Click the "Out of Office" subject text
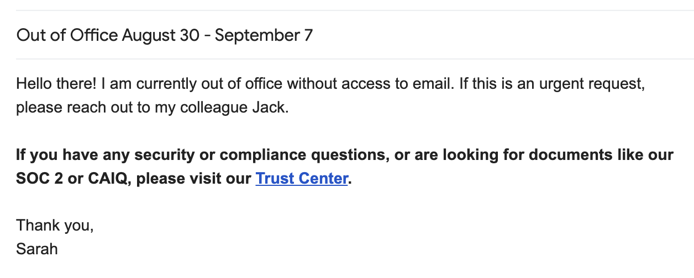 click(67, 36)
